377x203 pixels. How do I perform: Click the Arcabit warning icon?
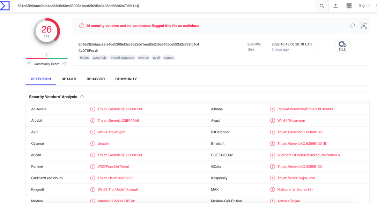[x=93, y=120]
